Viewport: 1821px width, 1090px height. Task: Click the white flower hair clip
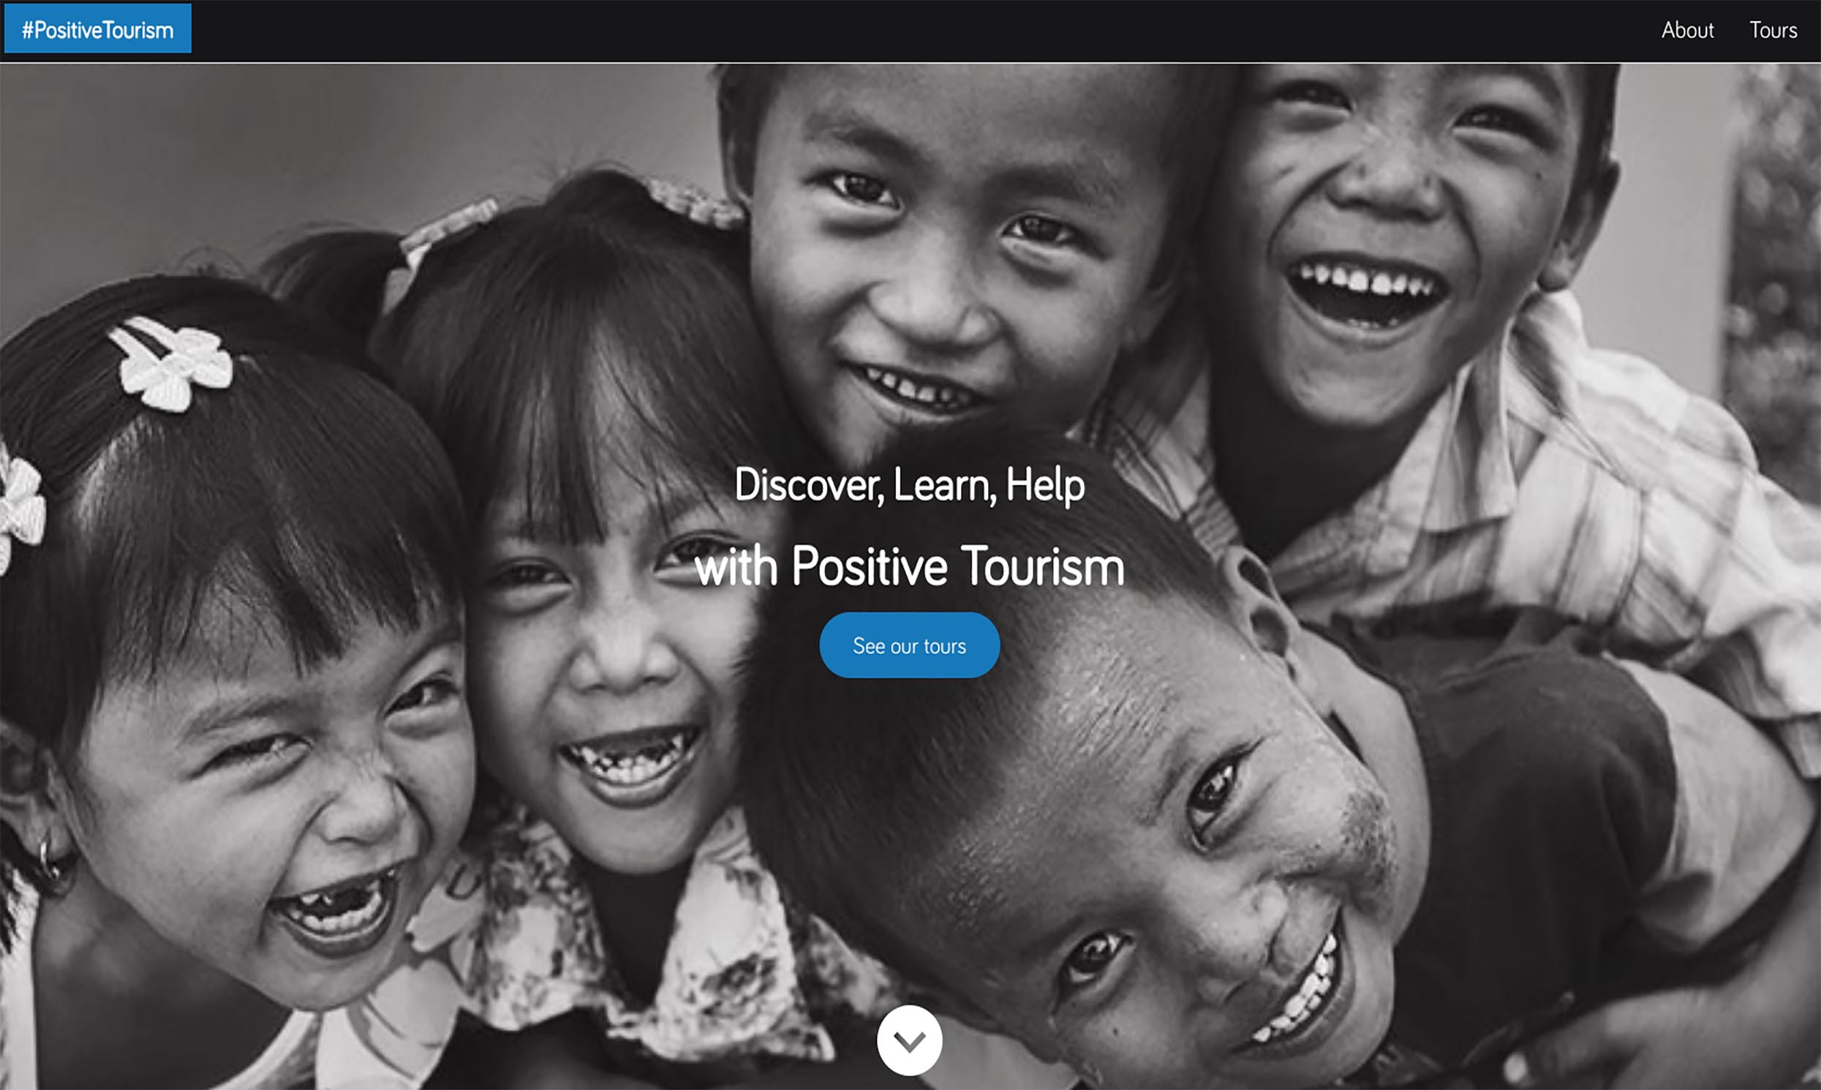pos(170,363)
